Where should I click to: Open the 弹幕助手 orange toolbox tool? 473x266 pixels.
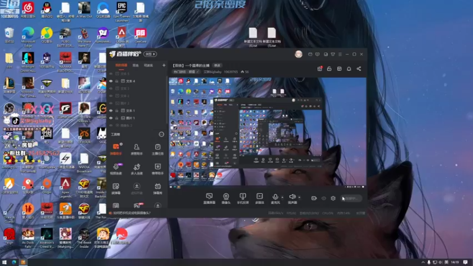pyautogui.click(x=116, y=150)
